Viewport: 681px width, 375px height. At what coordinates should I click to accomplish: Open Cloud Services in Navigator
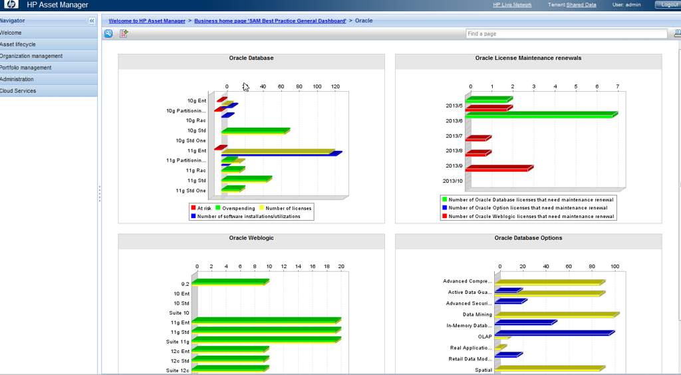[x=48, y=91]
